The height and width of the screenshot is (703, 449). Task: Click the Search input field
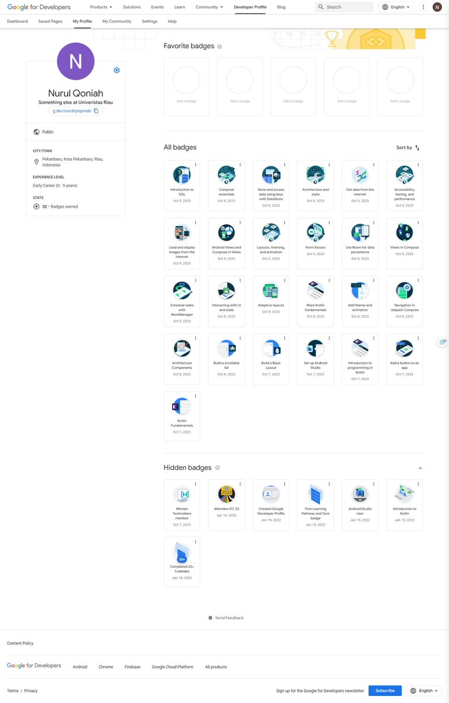(x=344, y=7)
